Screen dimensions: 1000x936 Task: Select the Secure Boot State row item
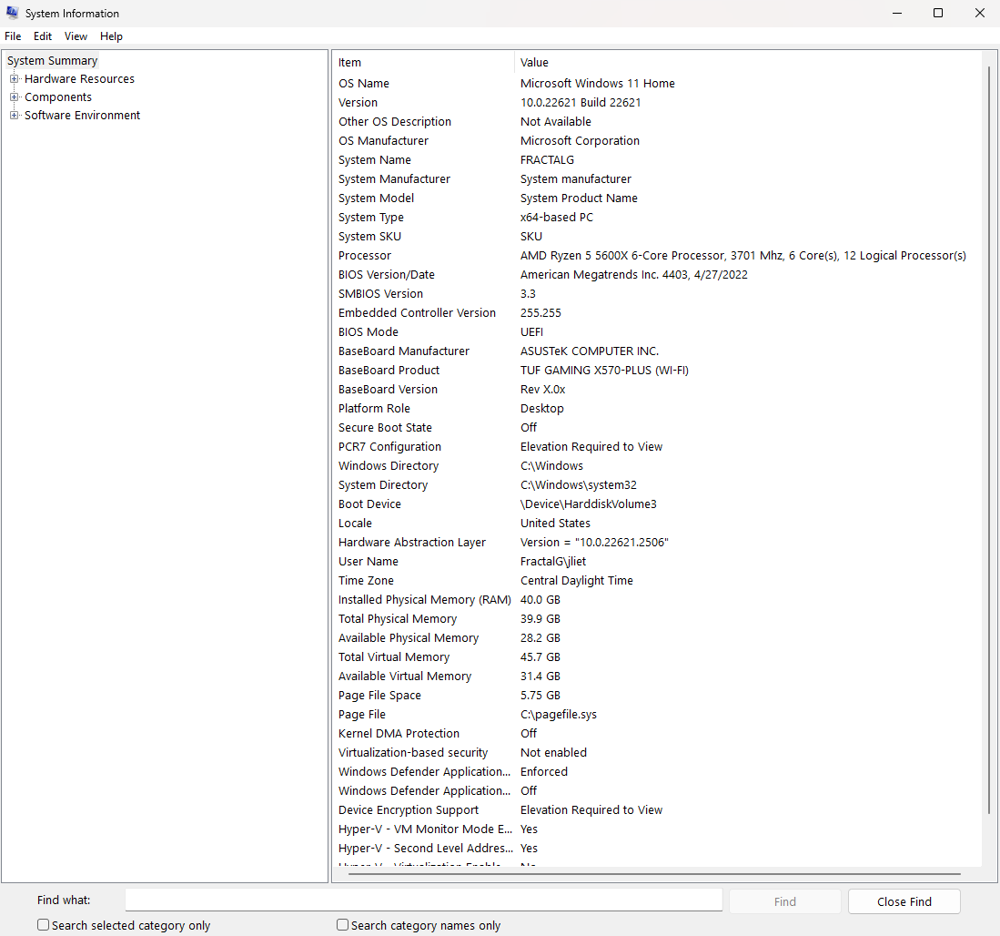click(385, 428)
